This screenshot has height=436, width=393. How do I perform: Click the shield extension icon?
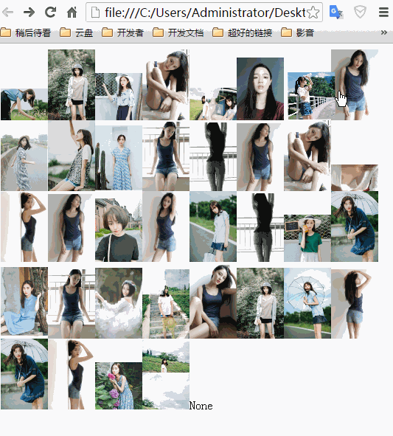tap(360, 13)
